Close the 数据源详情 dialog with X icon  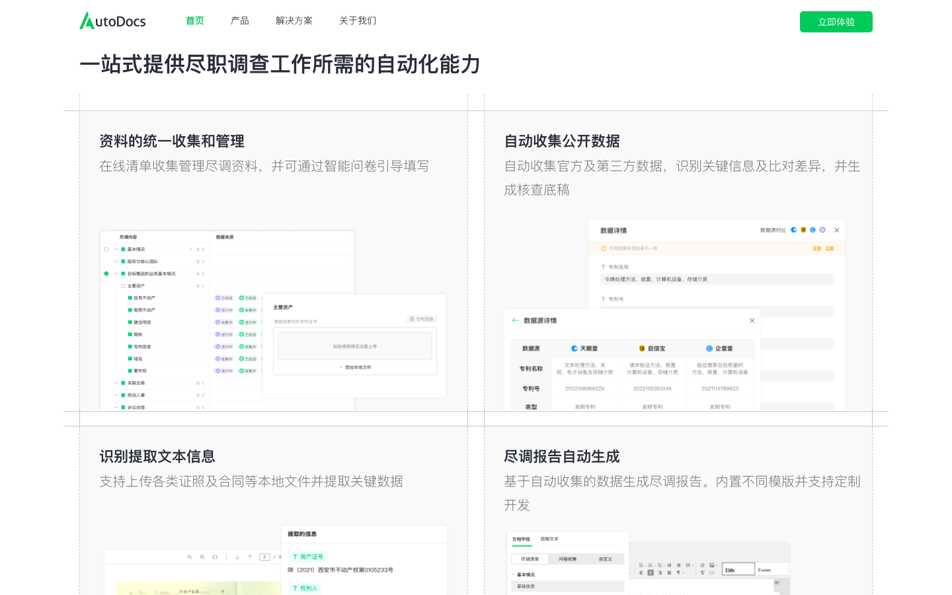pos(752,321)
